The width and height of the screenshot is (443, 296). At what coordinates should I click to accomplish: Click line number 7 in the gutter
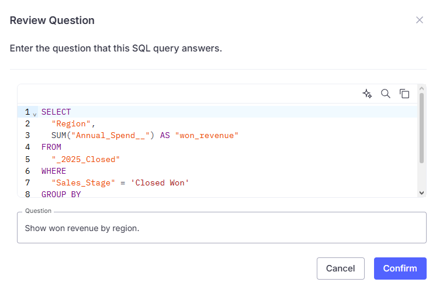(27, 183)
